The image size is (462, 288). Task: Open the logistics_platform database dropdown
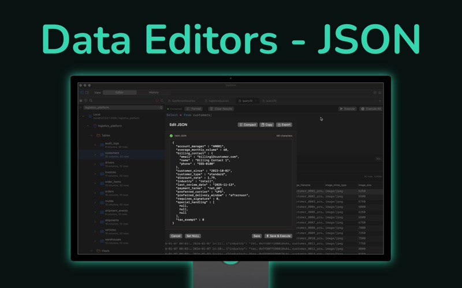123,108
